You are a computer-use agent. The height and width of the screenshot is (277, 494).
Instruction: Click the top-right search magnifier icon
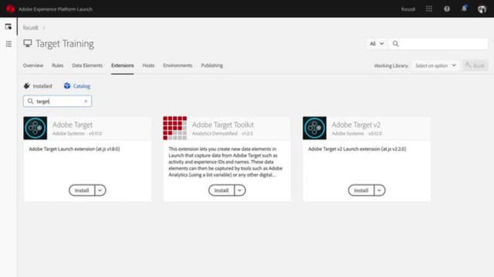(x=396, y=43)
